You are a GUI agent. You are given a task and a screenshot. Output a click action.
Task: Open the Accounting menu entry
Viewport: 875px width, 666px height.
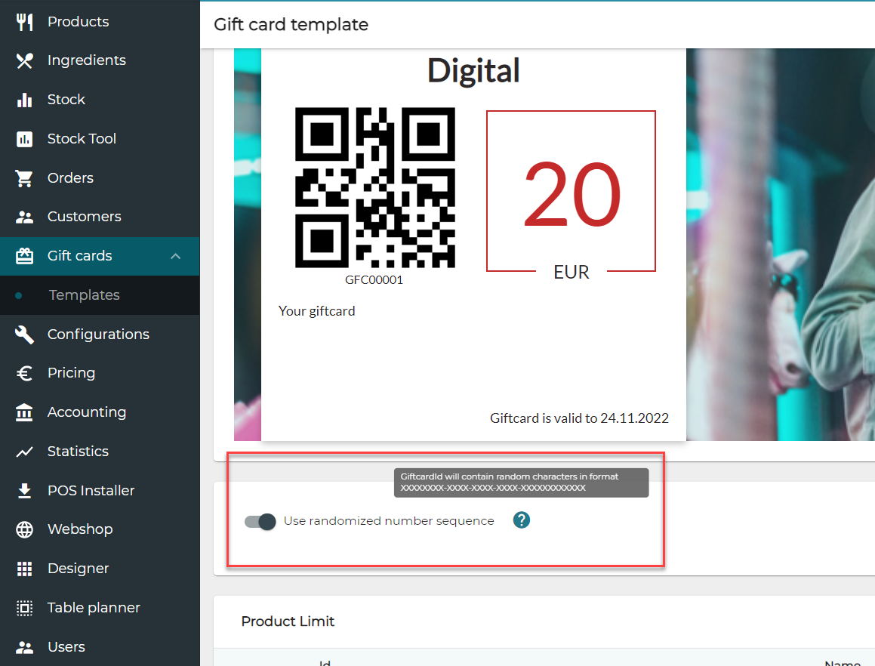point(86,412)
